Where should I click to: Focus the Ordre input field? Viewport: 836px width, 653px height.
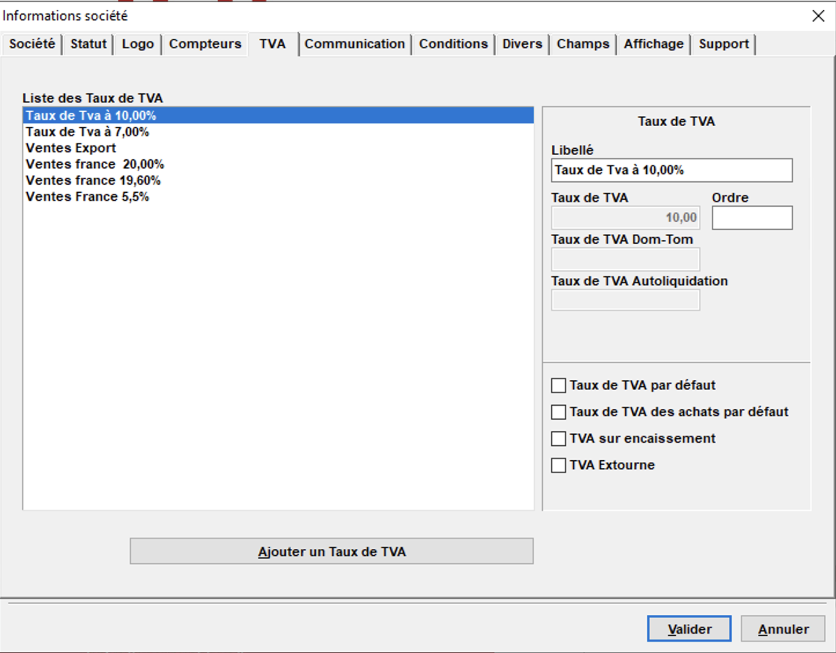pos(752,218)
